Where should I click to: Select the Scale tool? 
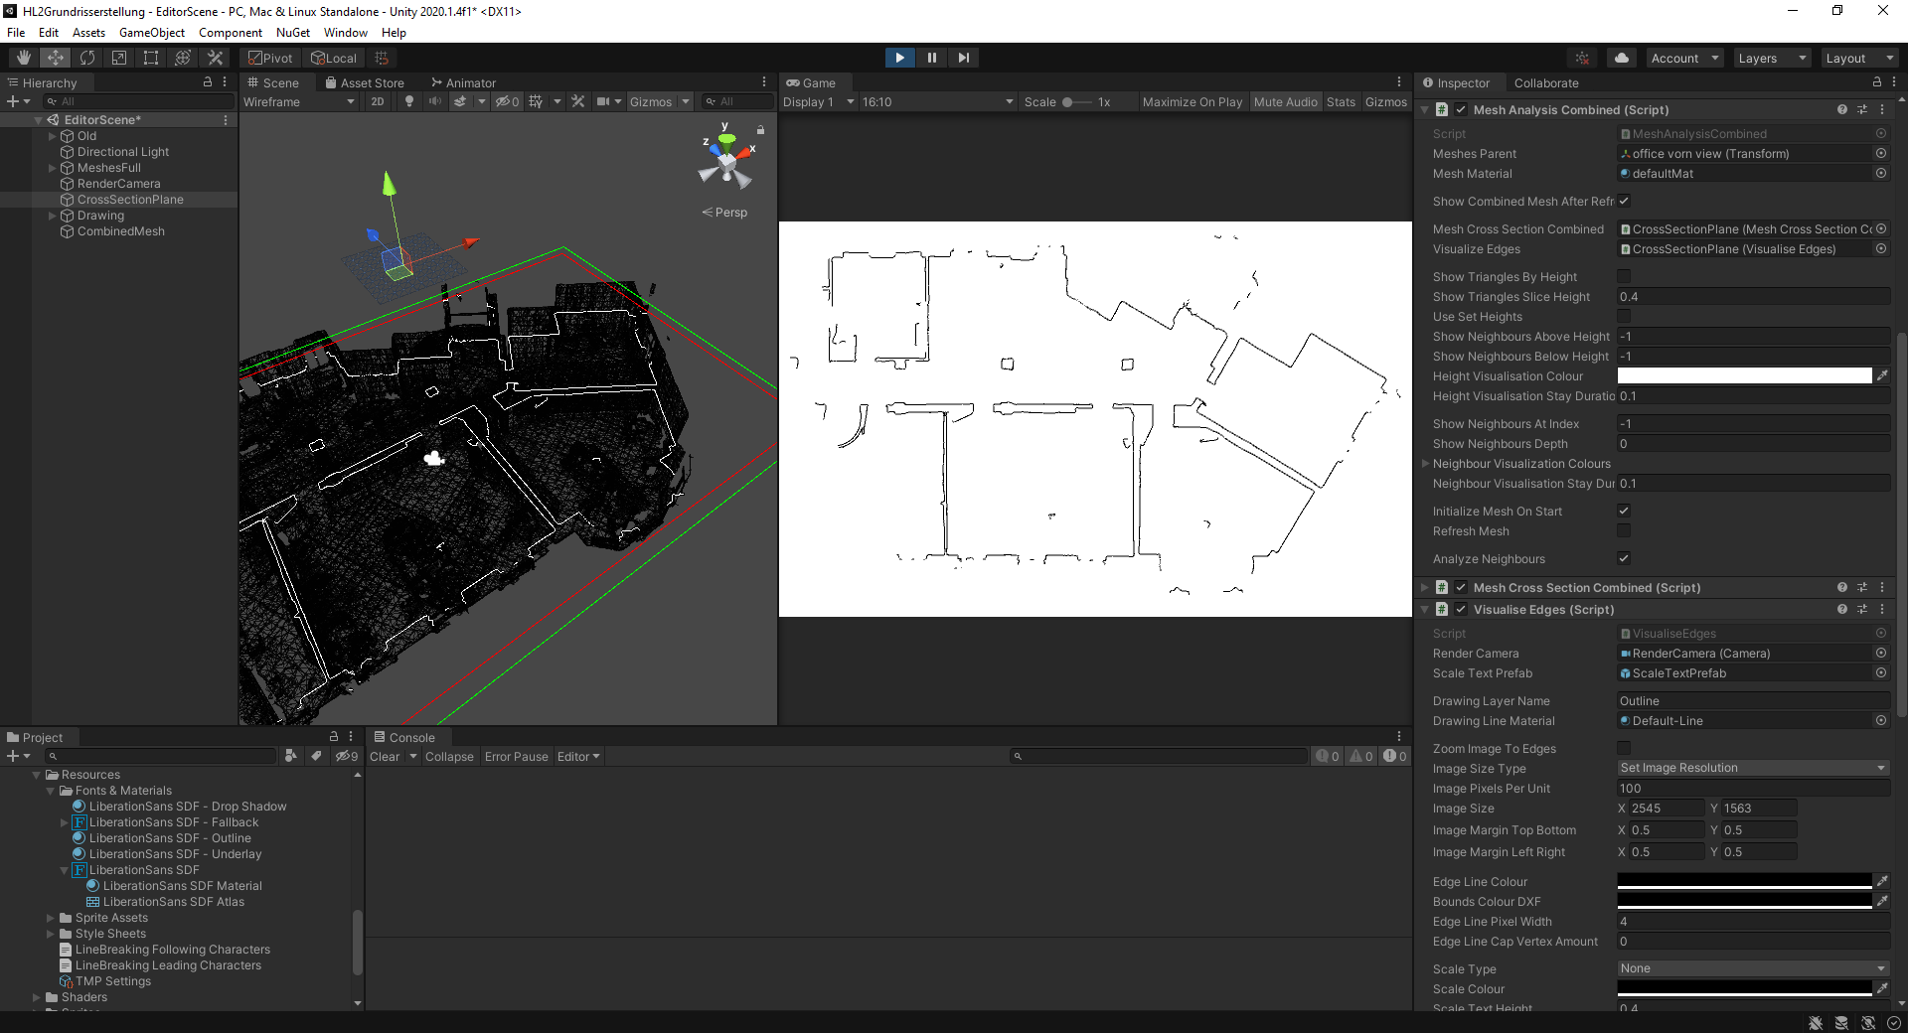[x=118, y=58]
